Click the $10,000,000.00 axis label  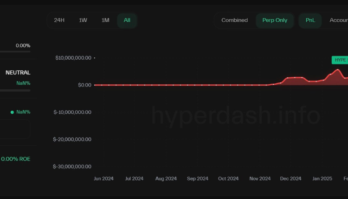tap(73, 58)
